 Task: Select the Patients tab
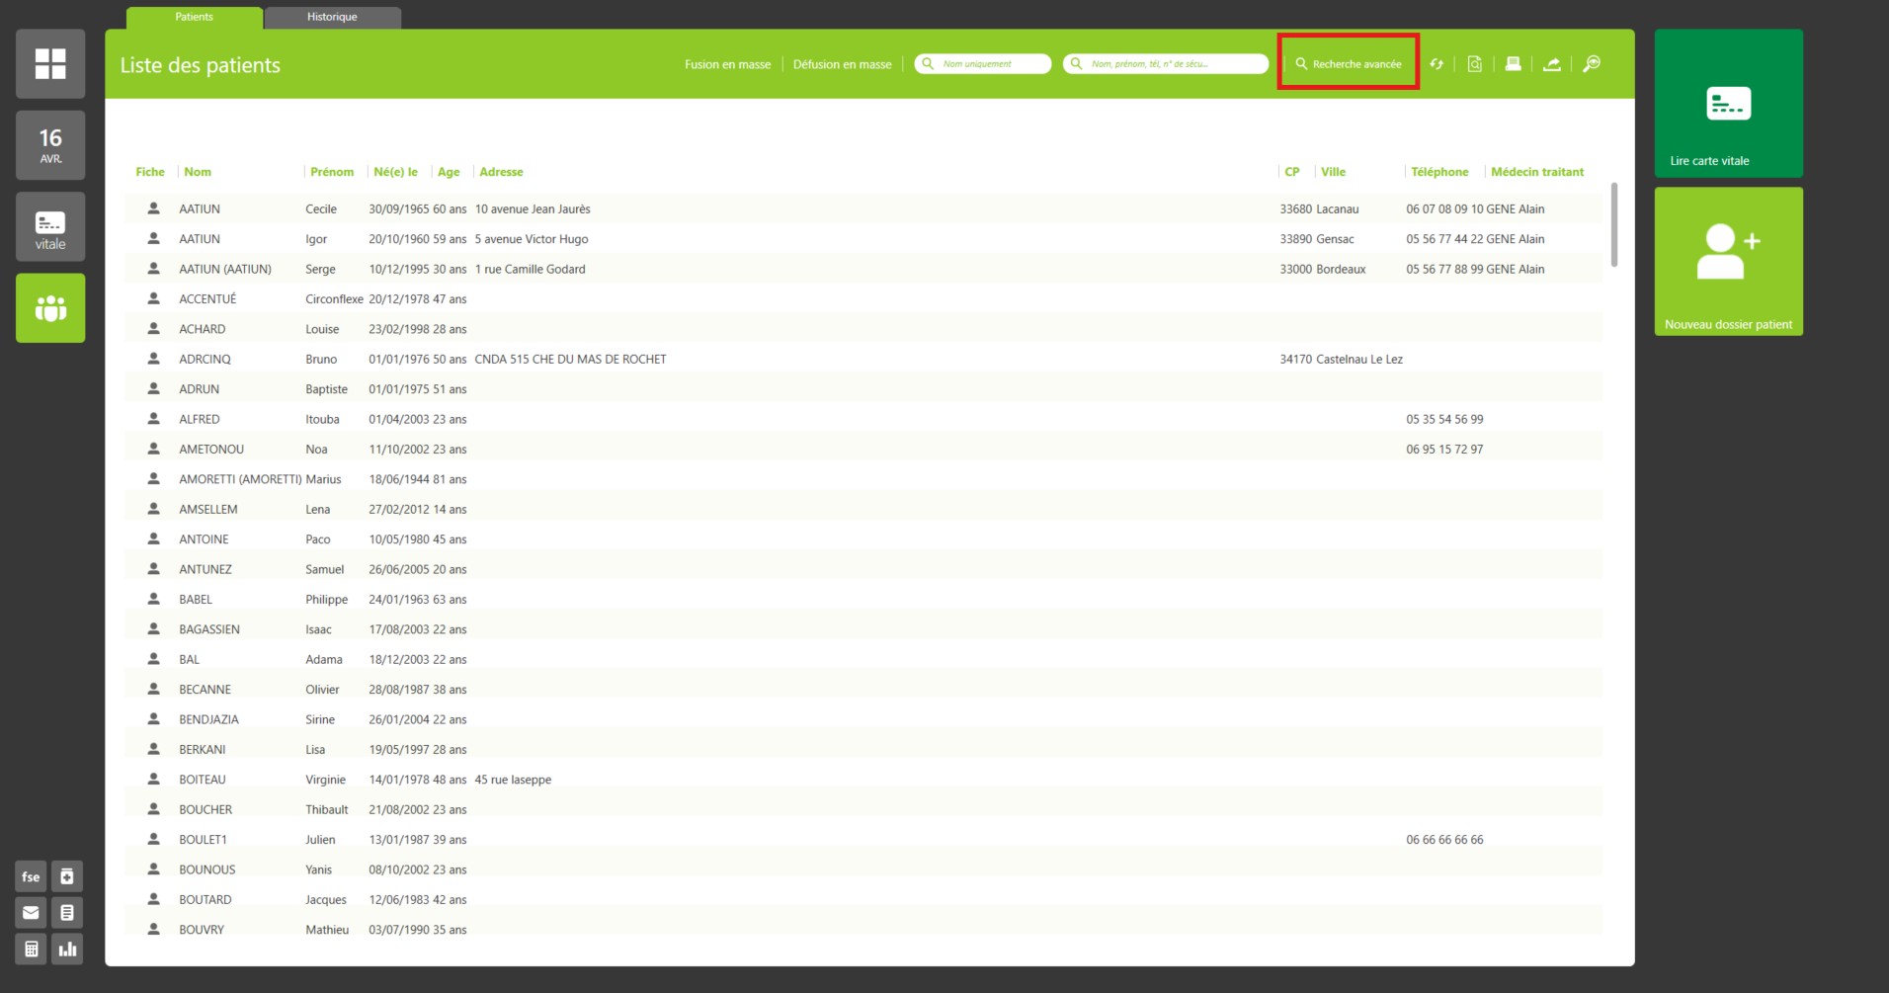[x=194, y=17]
